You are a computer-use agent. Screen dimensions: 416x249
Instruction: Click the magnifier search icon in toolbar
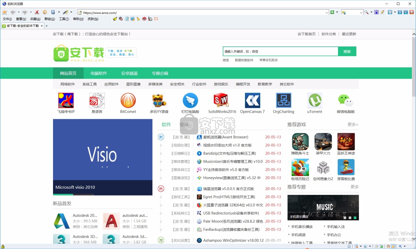coord(367,12)
